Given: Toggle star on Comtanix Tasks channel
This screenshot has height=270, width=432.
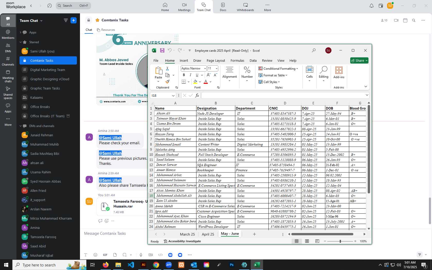Looking at the screenshot, I should coord(97,20).
